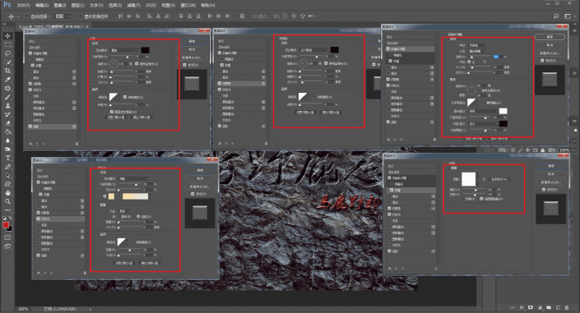Activate the Crop tool
The image size is (580, 313).
pyautogui.click(x=7, y=71)
